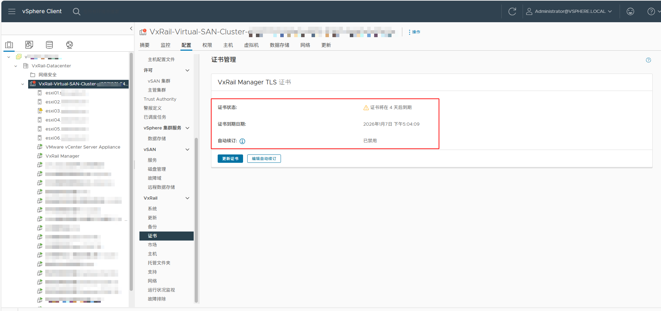Open the 摘要 tab
The width and height of the screenshot is (661, 311).
[x=145, y=45]
